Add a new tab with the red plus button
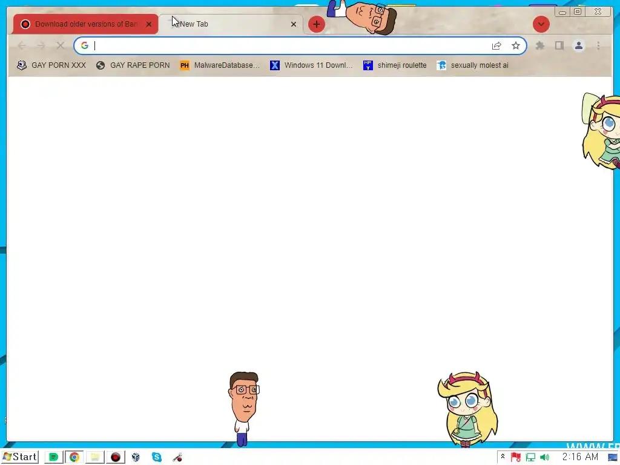This screenshot has width=620, height=465. (316, 24)
